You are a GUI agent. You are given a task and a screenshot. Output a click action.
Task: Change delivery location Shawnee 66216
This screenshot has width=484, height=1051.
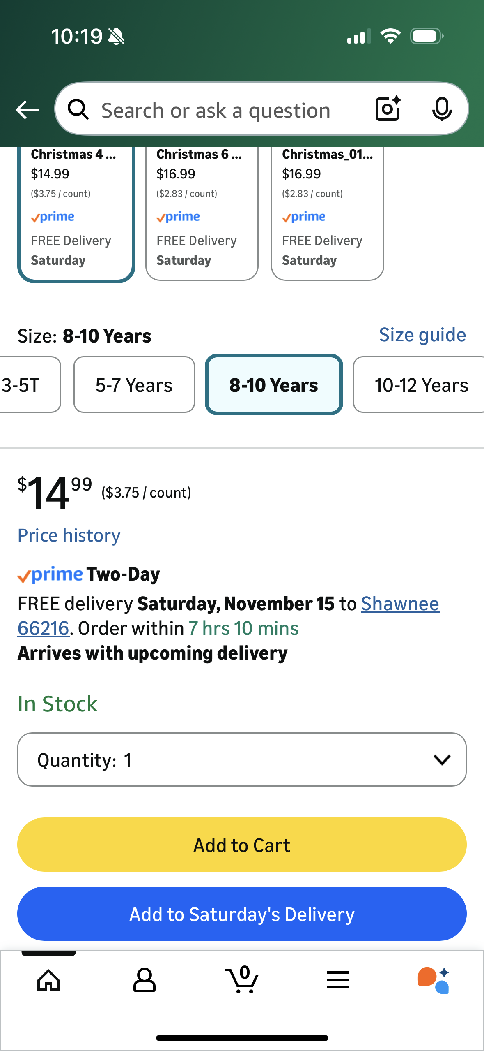coord(399,604)
